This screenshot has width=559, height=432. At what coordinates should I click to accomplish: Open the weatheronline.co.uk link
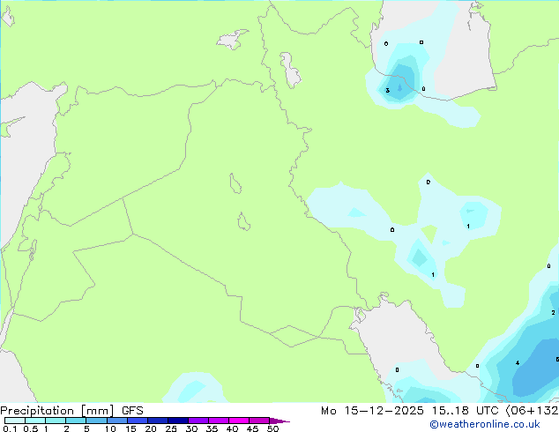tap(485, 424)
